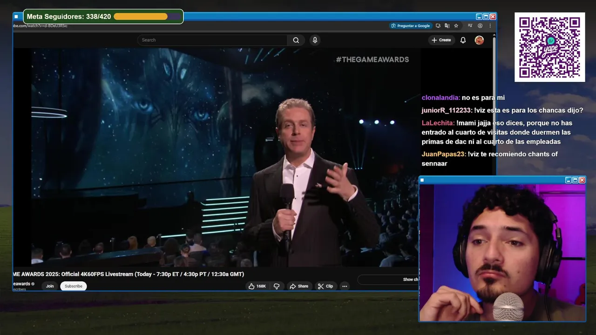Like the video with thumbs up
The width and height of the screenshot is (596, 335).
(x=257, y=286)
